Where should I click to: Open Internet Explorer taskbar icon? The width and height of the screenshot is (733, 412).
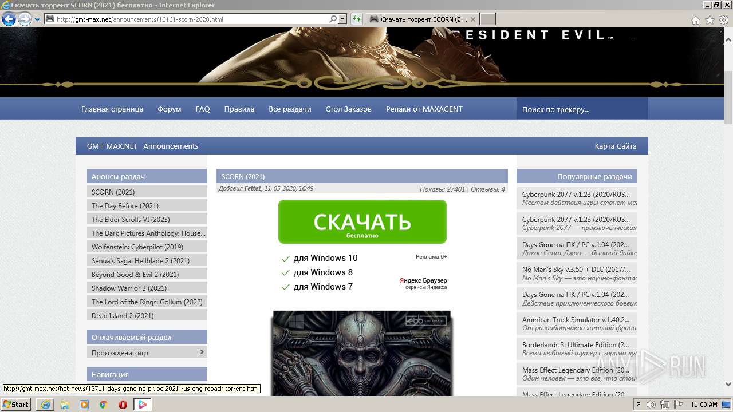pos(45,405)
